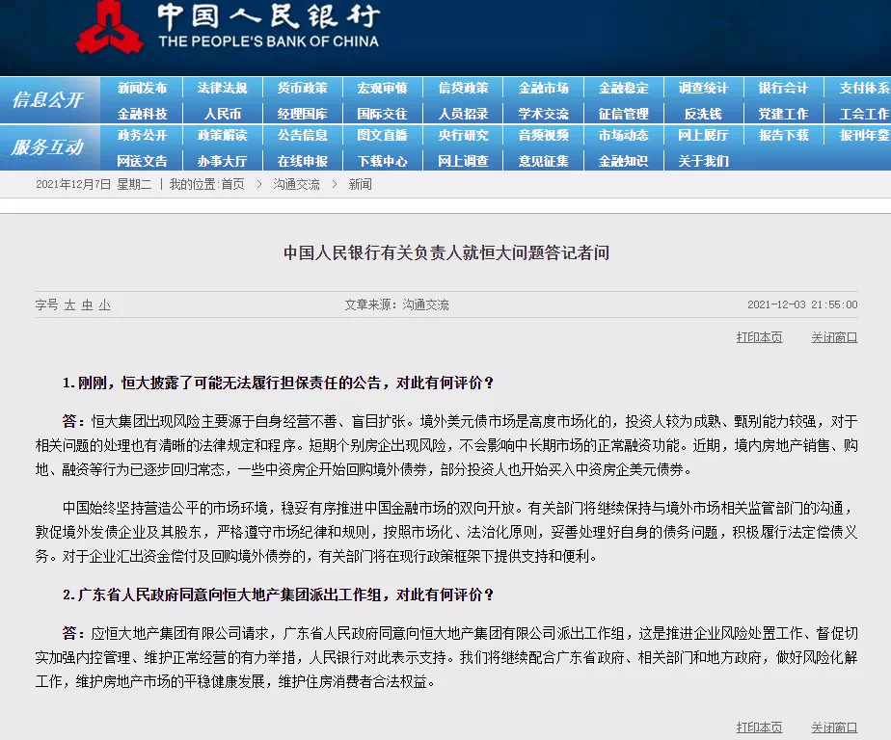This screenshot has width=891, height=740.
Task: Click 文章来源：沟通交流 text
Action: 396,305
